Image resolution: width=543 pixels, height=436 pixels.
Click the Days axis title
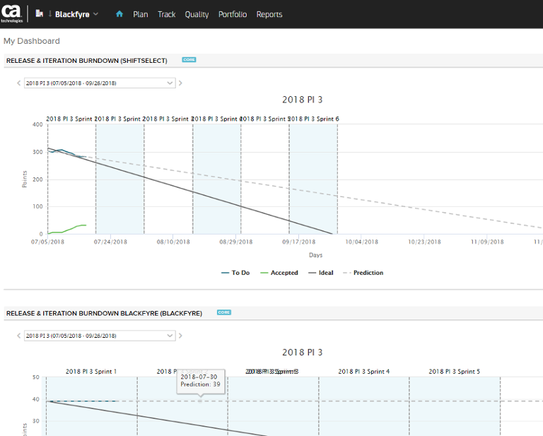[316, 255]
